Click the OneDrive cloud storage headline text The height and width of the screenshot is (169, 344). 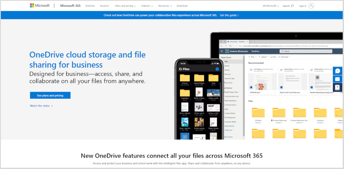[x=87, y=60]
